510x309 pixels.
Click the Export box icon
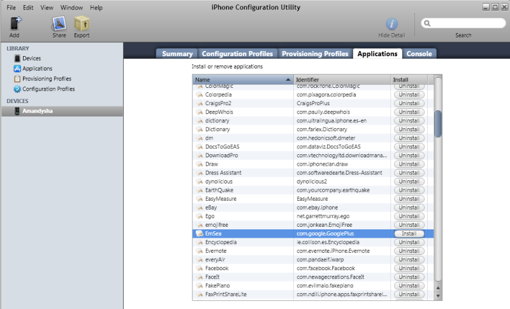[x=82, y=24]
